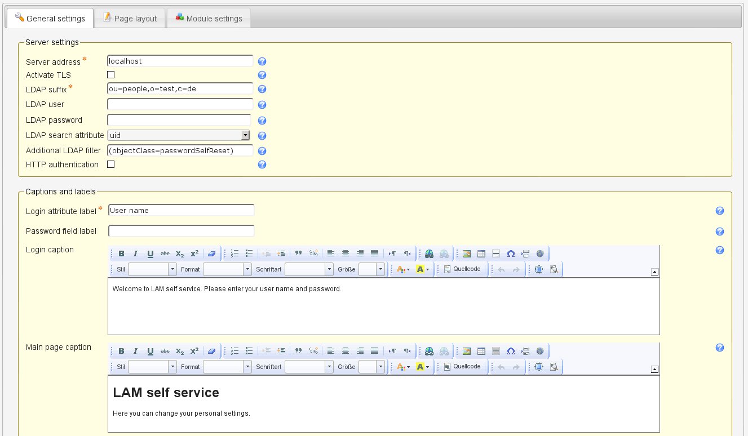Maximize the Login caption editor
Image resolution: width=748 pixels, height=436 pixels.
click(x=538, y=270)
